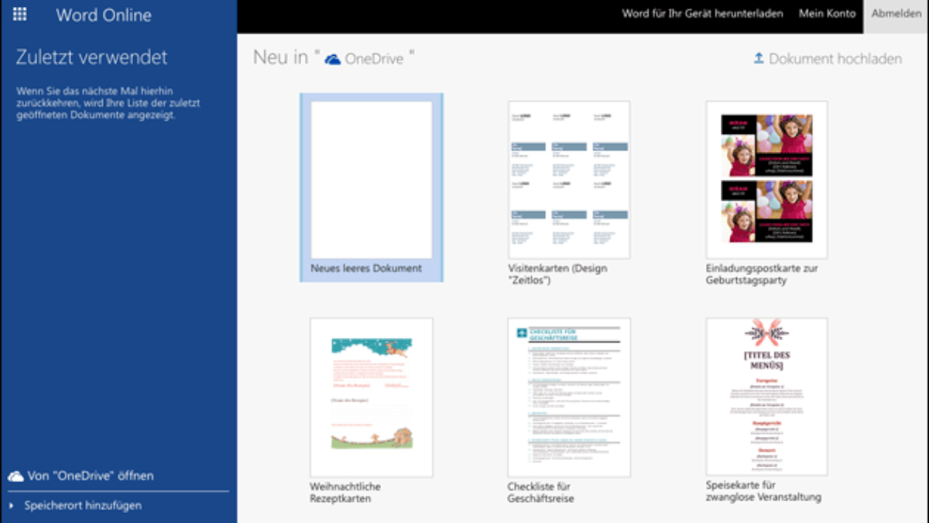Click 'Word für Ihr Gerät herunterladen'

tap(702, 13)
